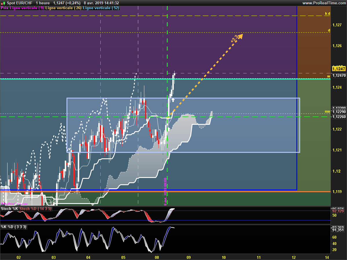Image resolution: width=347 pixels, height=260 pixels.
Task: Open Ligne verticale (9) indicator label
Action: (x=27, y=8)
